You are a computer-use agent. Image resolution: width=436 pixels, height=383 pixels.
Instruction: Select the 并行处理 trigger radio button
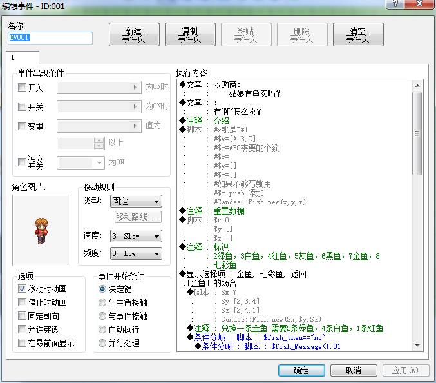tap(102, 343)
